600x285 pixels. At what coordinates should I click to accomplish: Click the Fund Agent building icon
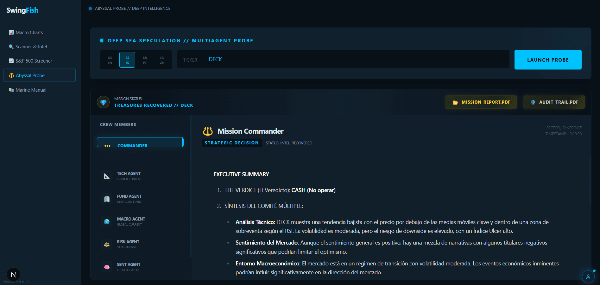tap(107, 199)
